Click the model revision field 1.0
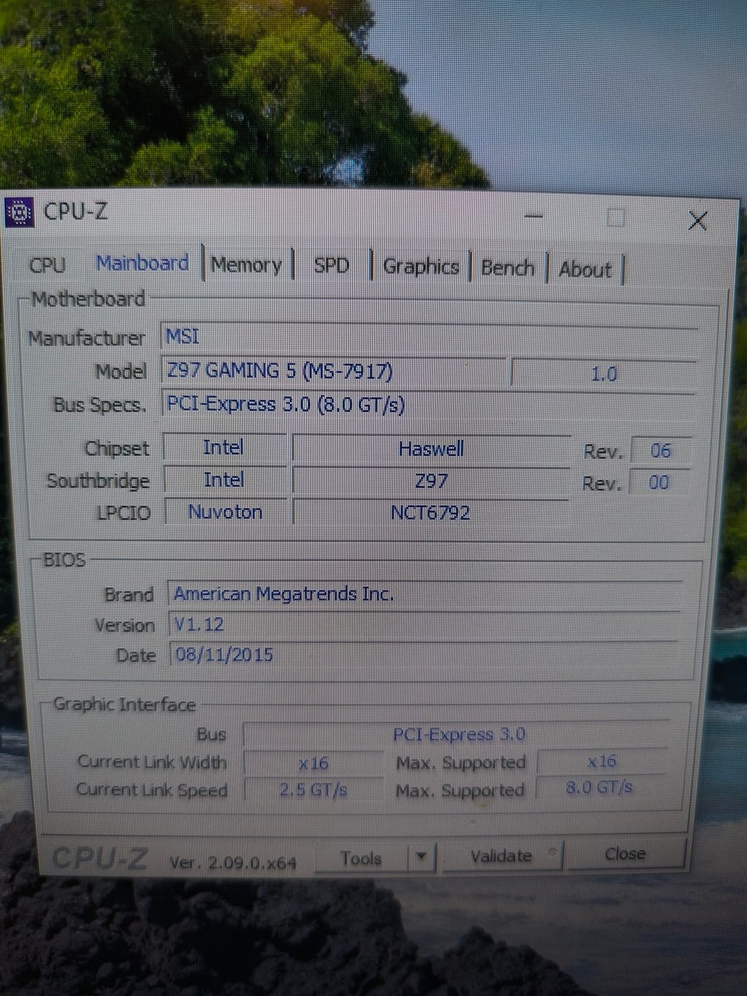 [x=604, y=374]
